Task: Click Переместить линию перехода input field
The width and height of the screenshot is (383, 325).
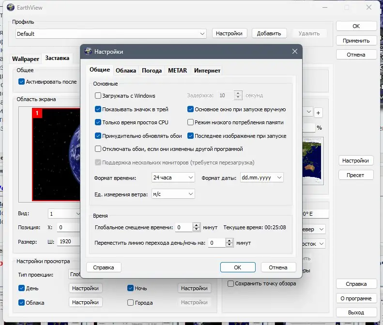Action: (x=217, y=242)
